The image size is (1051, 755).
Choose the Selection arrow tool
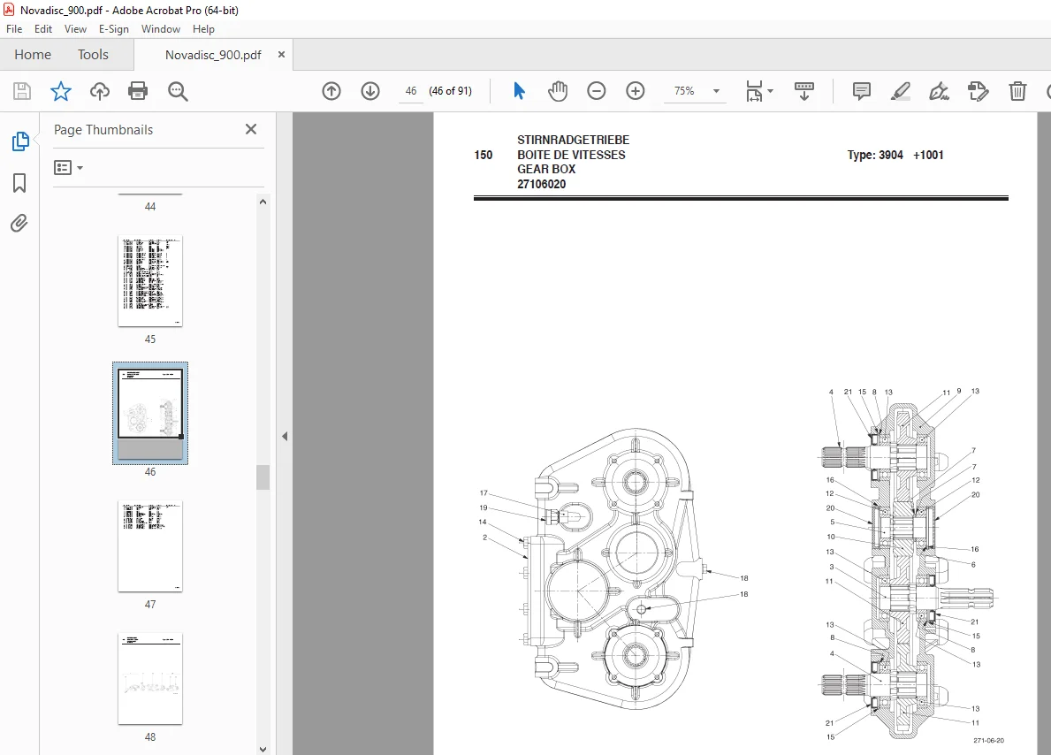click(x=520, y=91)
